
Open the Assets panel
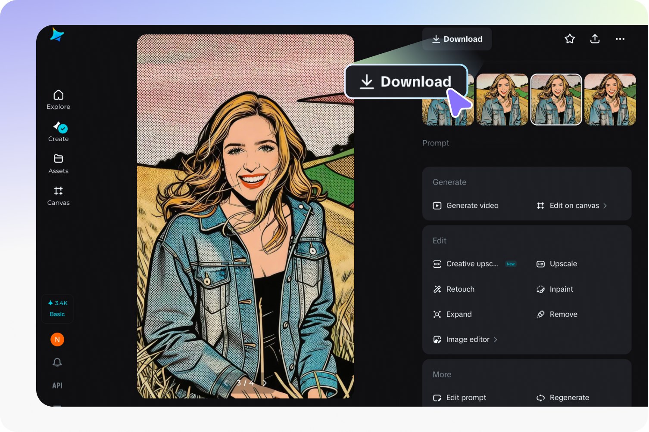(x=58, y=164)
